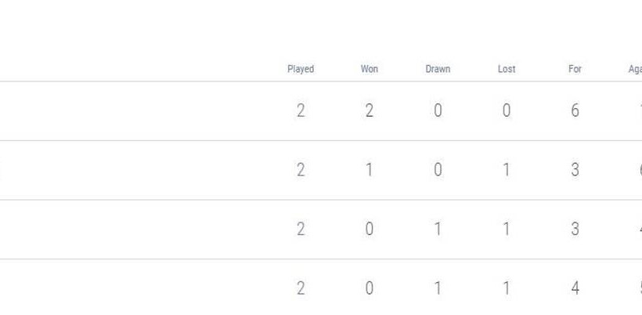Select first row's Drawn value
The width and height of the screenshot is (642, 315).
tap(438, 110)
